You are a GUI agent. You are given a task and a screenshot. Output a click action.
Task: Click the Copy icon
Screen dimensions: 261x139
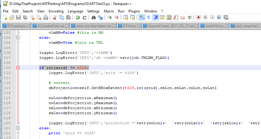click(x=62, y=17)
